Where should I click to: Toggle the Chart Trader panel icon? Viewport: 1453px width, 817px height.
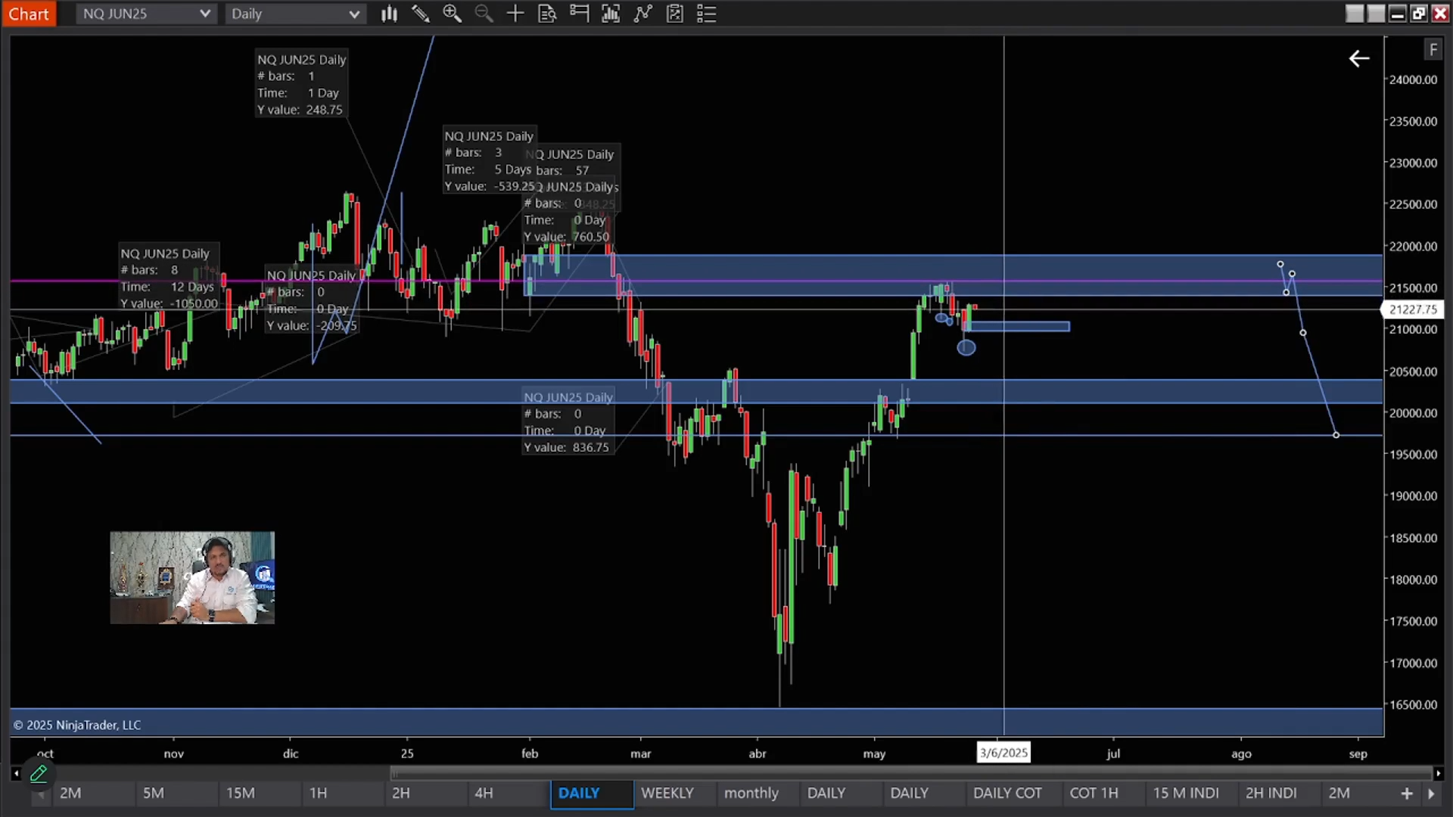click(579, 14)
